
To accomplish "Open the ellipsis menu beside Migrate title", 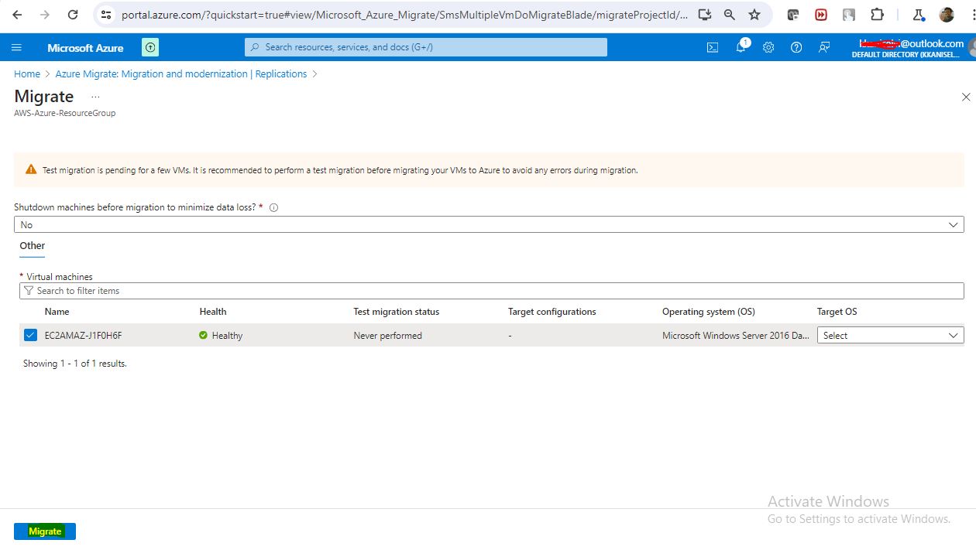I will click(95, 97).
